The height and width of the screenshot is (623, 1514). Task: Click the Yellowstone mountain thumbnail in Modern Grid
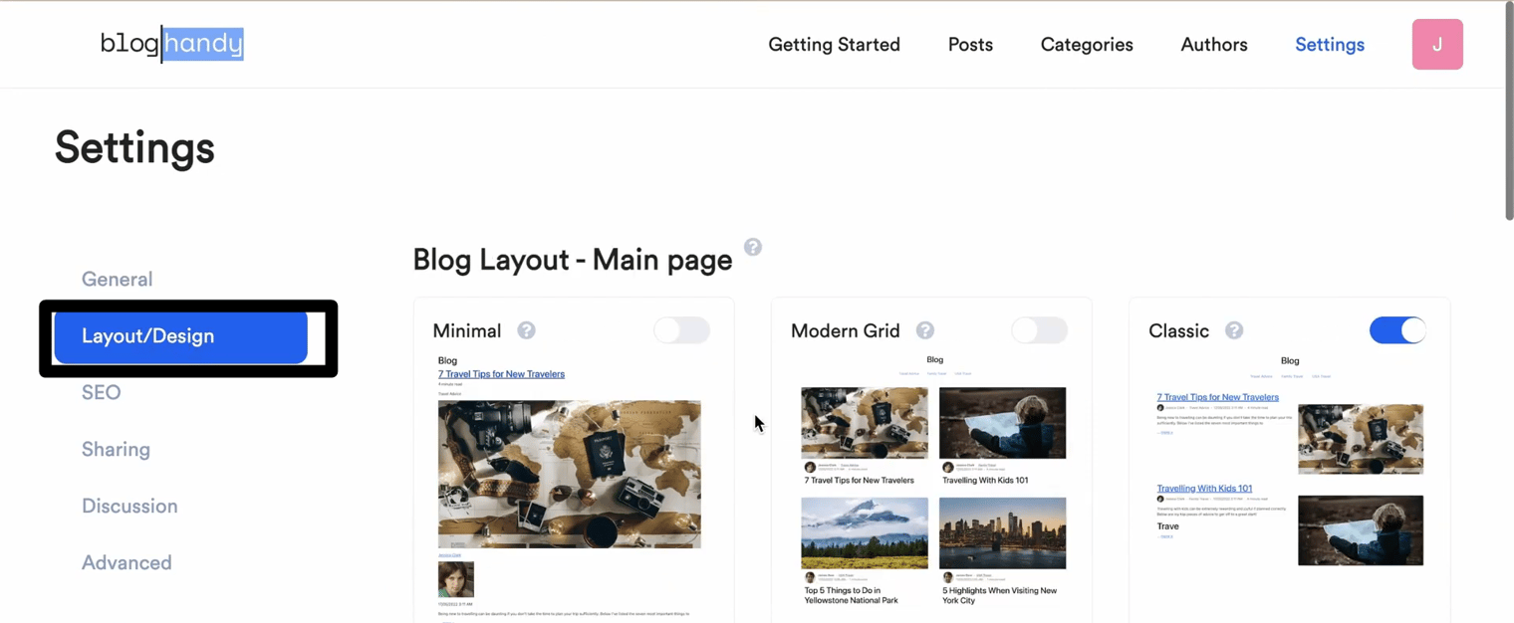865,532
